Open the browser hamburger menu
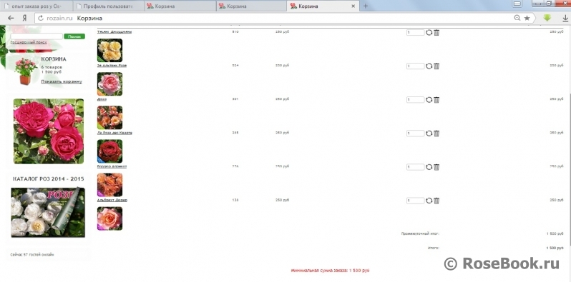Screen dimensions: 571x282 [517, 4]
